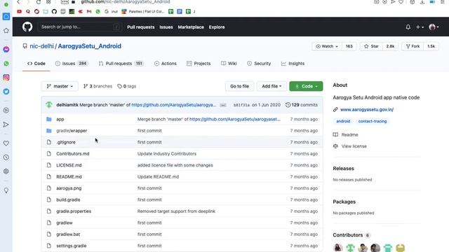Open the master branch selector
Screen dimensions: 449x252
[60, 86]
